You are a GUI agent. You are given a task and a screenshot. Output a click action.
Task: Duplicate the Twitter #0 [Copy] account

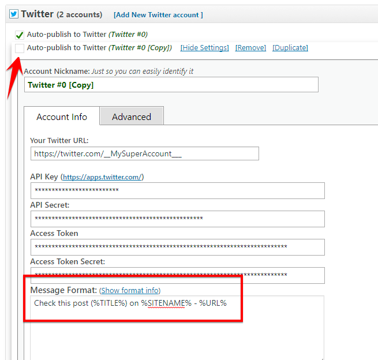point(290,48)
